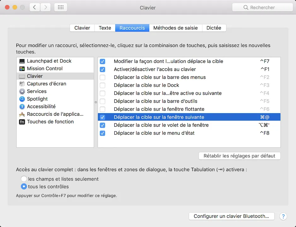
Task: Click the ^F5 shortcut for barre d'outils
Action: pyautogui.click(x=265, y=101)
